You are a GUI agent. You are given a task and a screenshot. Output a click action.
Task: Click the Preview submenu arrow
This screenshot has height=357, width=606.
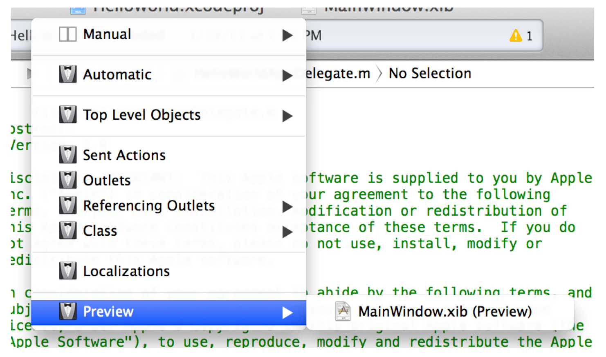287,313
